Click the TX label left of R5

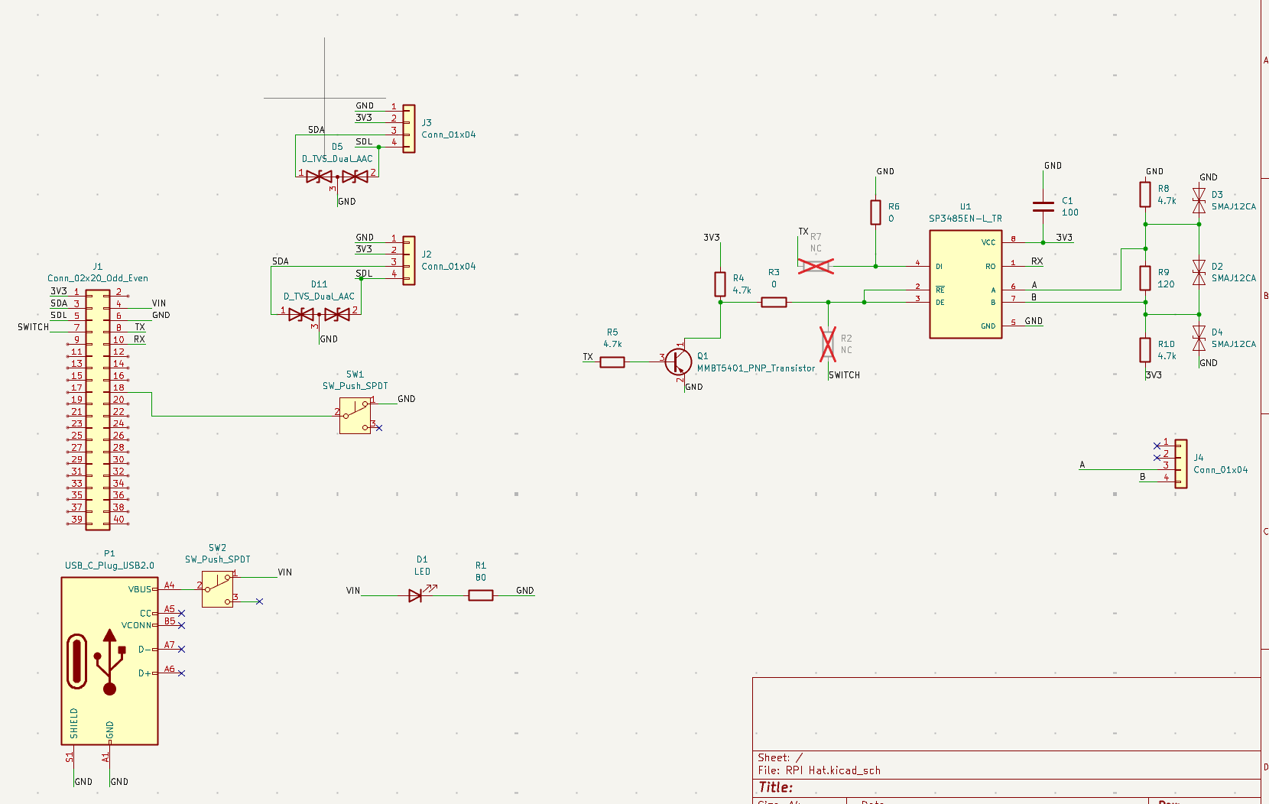[x=588, y=357]
